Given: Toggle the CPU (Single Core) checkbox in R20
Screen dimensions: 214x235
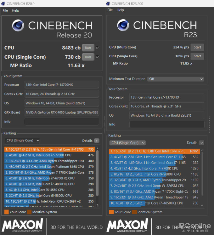Looking at the screenshot, I should coord(98,57).
